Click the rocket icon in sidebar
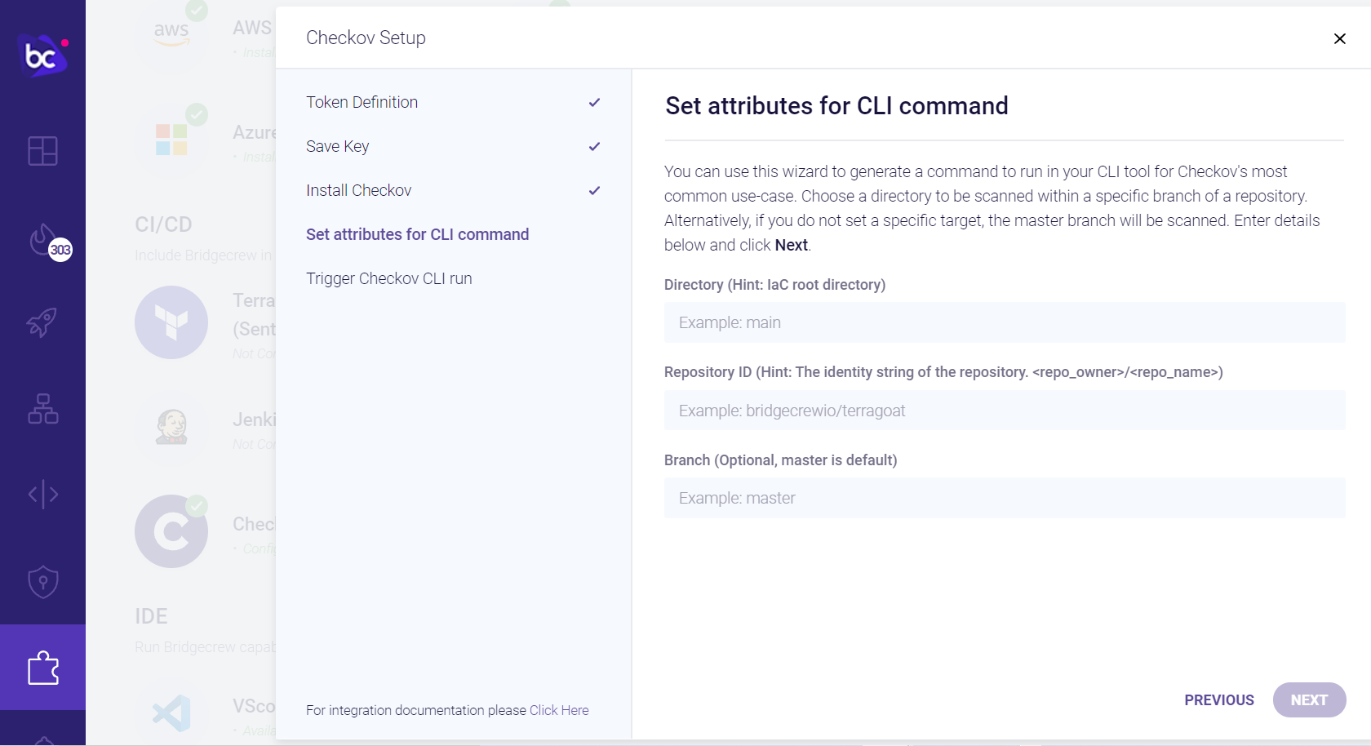 [x=42, y=323]
